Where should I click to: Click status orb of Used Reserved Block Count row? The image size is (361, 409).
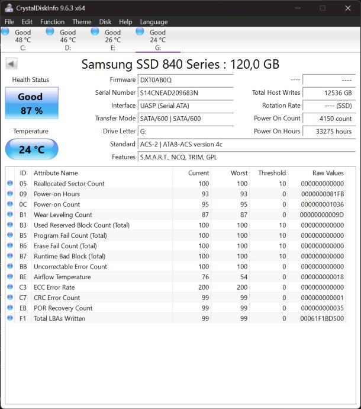(10, 225)
